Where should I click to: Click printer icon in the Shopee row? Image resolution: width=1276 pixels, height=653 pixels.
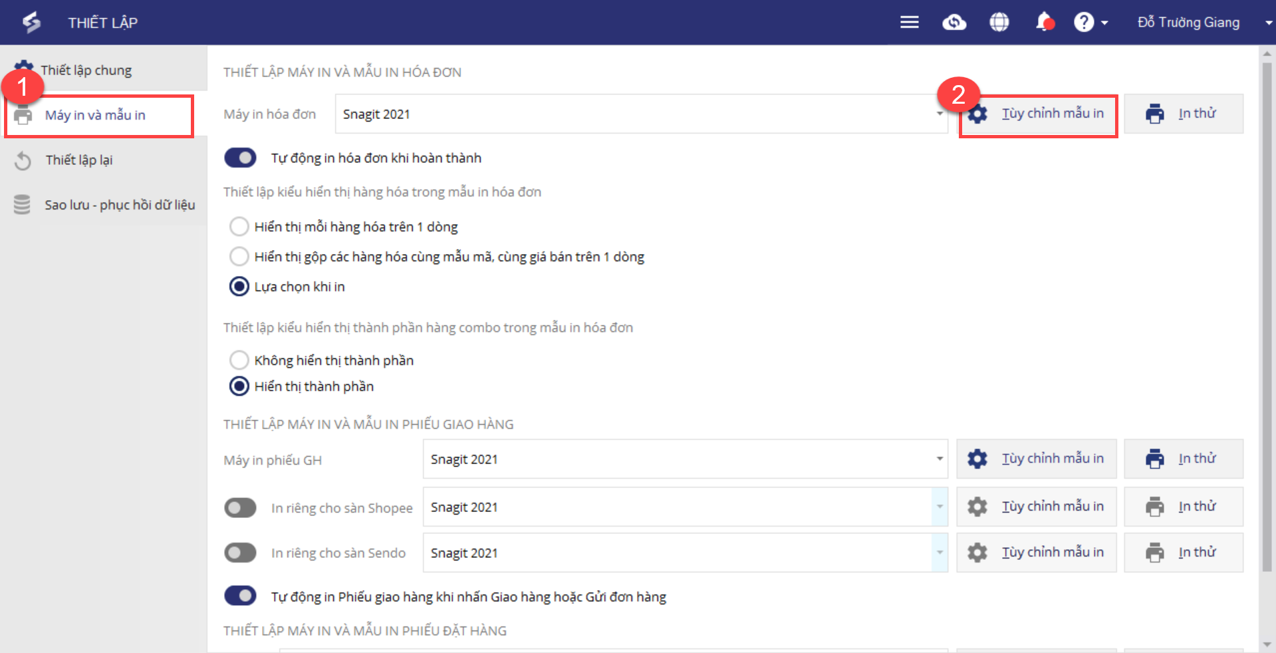1155,507
